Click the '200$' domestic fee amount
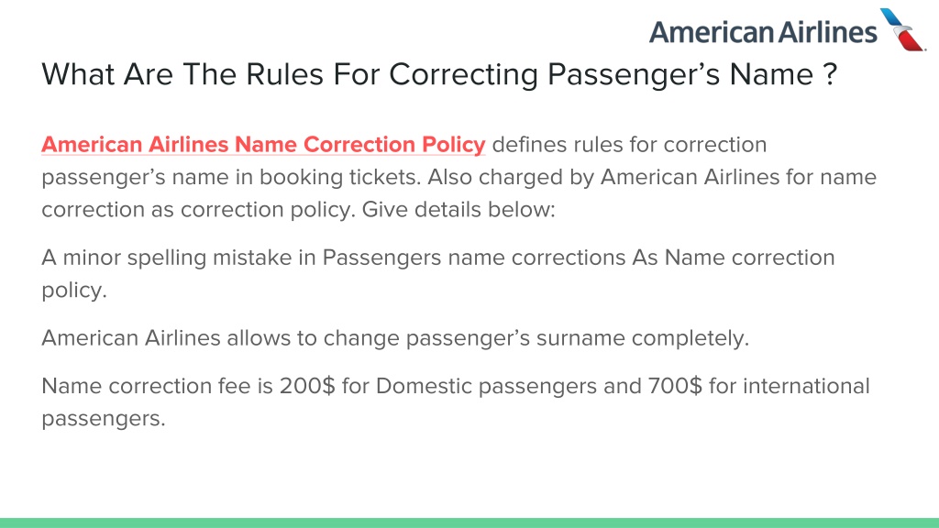The width and height of the screenshot is (939, 528). pyautogui.click(x=307, y=386)
